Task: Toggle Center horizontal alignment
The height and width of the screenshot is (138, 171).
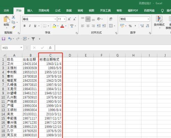Action: [88, 26]
